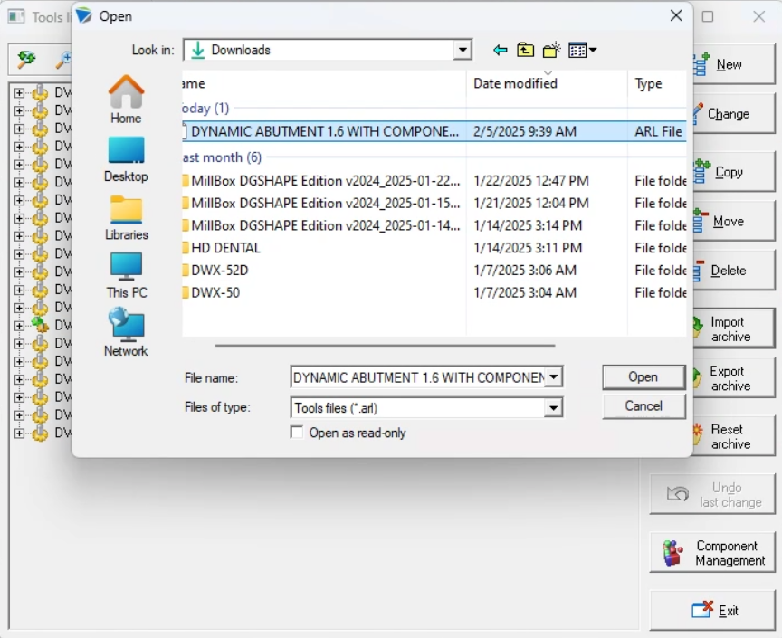
Task: Select the HD DENTAL folder
Action: click(x=434, y=248)
